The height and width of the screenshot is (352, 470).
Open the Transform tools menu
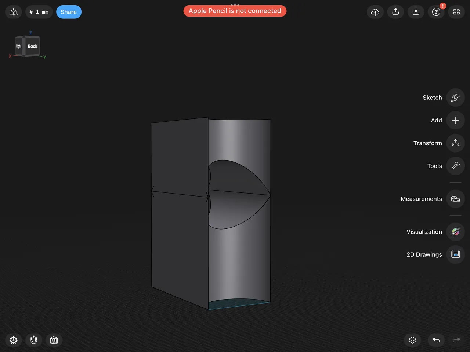pos(455,143)
